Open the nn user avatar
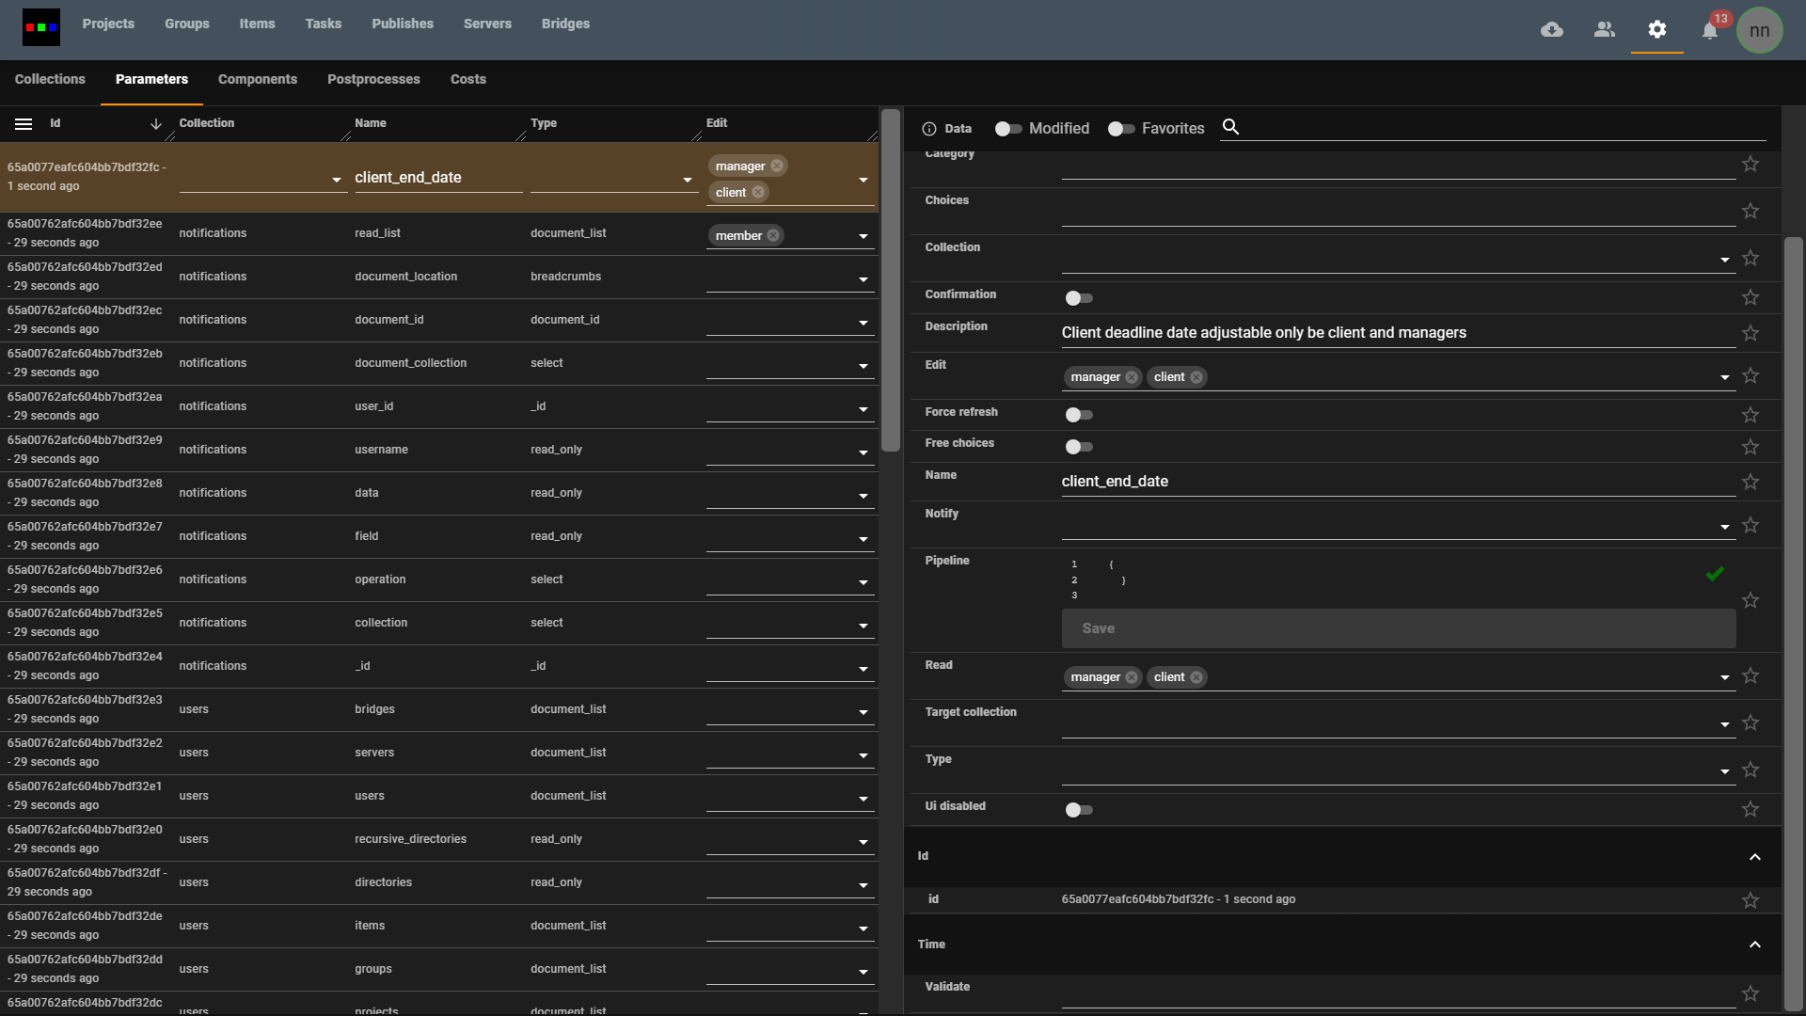Viewport: 1806px width, 1016px height. coord(1759,30)
